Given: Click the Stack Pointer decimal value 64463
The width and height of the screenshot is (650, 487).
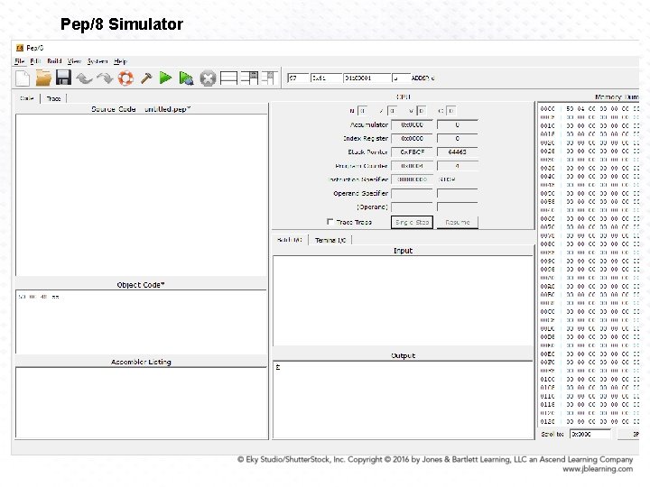Looking at the screenshot, I should [457, 152].
